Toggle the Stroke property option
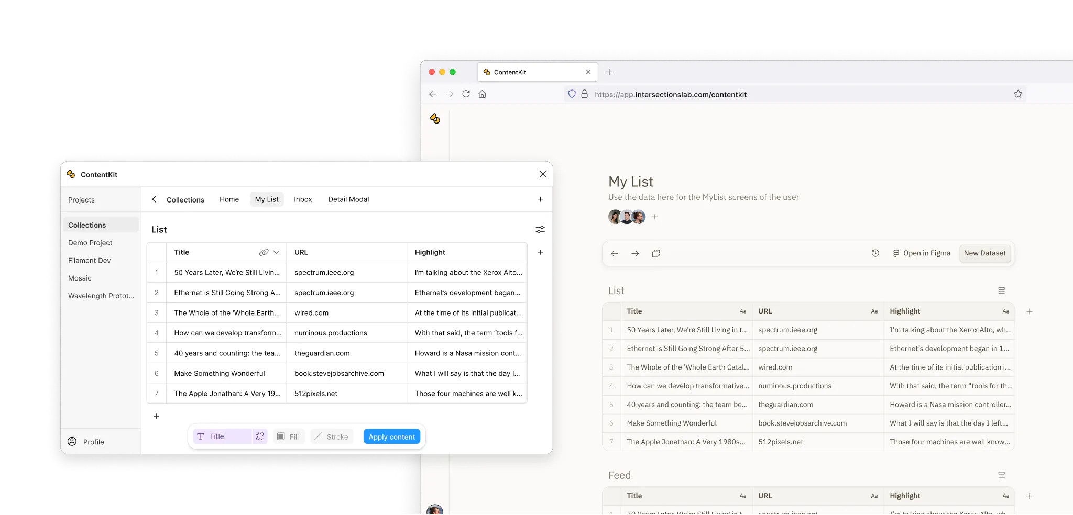 pyautogui.click(x=332, y=436)
